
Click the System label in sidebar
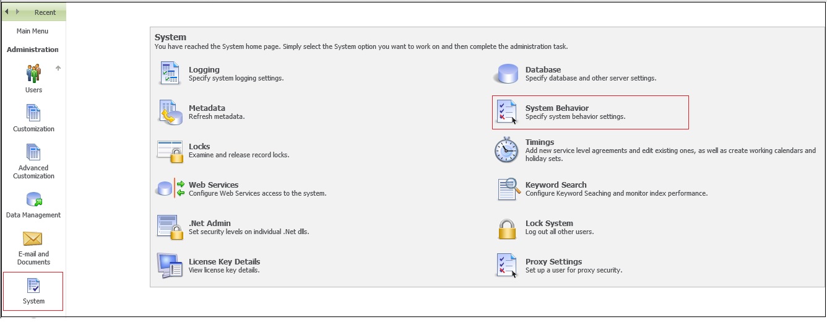(x=33, y=302)
